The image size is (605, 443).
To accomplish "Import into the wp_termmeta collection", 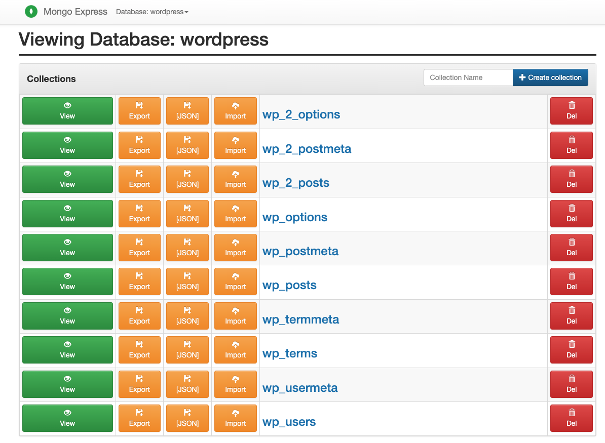I will coord(236,316).
